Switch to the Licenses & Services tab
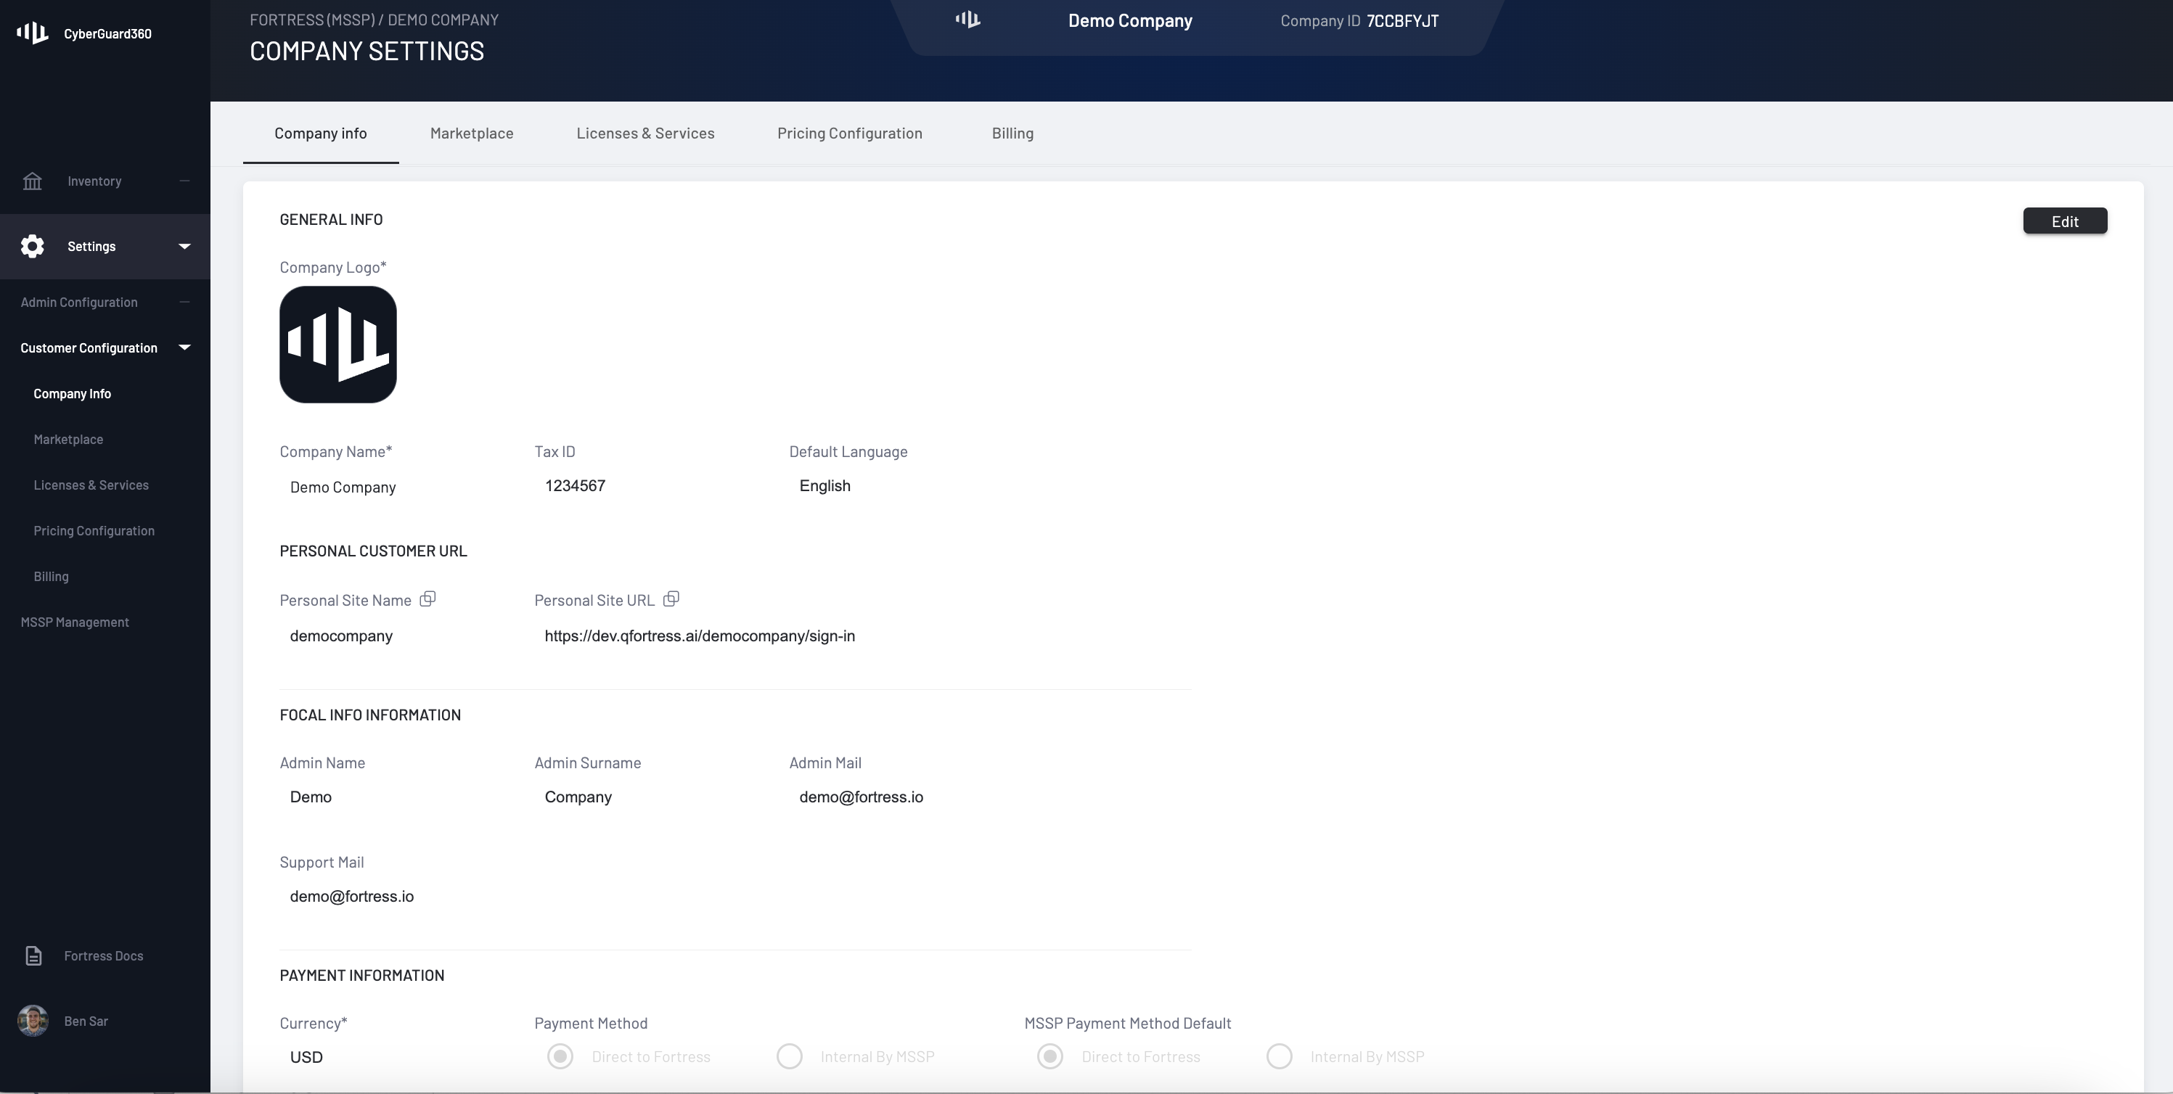Screen dimensions: 2173x1094 tap(644, 133)
